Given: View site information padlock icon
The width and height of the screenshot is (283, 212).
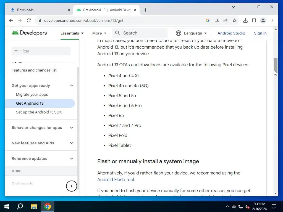Looking at the screenshot, I should [x=40, y=20].
